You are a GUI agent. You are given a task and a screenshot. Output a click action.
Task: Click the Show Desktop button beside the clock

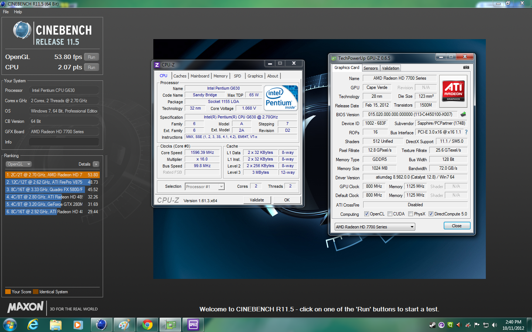pyautogui.click(x=529, y=325)
